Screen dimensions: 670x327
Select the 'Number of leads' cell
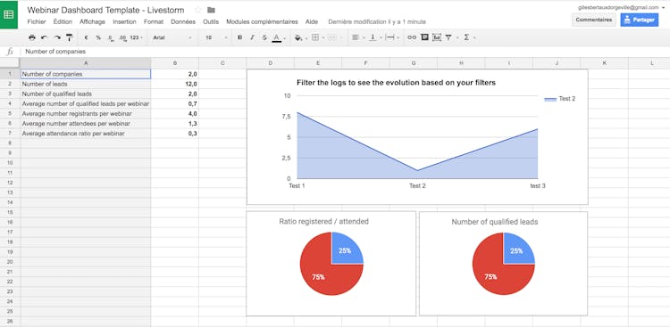point(86,84)
